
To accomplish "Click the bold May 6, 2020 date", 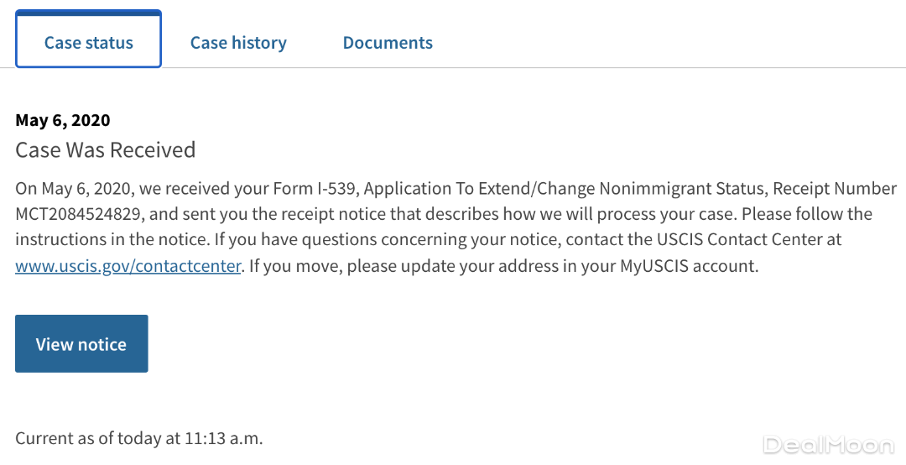I will pos(63,120).
